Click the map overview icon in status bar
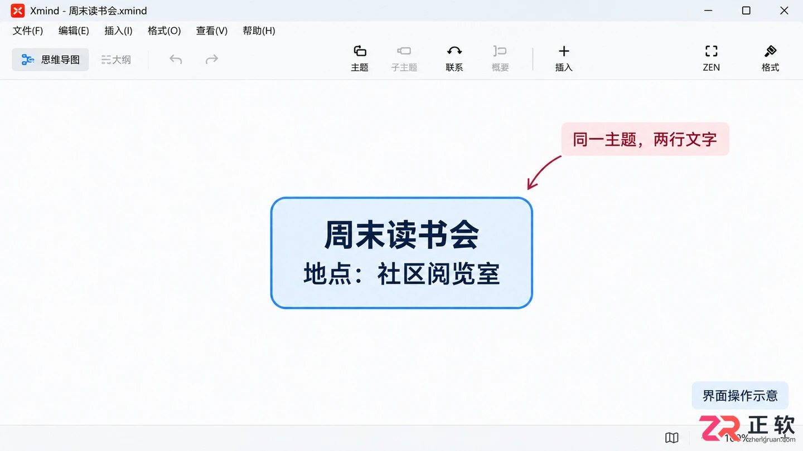 point(672,438)
